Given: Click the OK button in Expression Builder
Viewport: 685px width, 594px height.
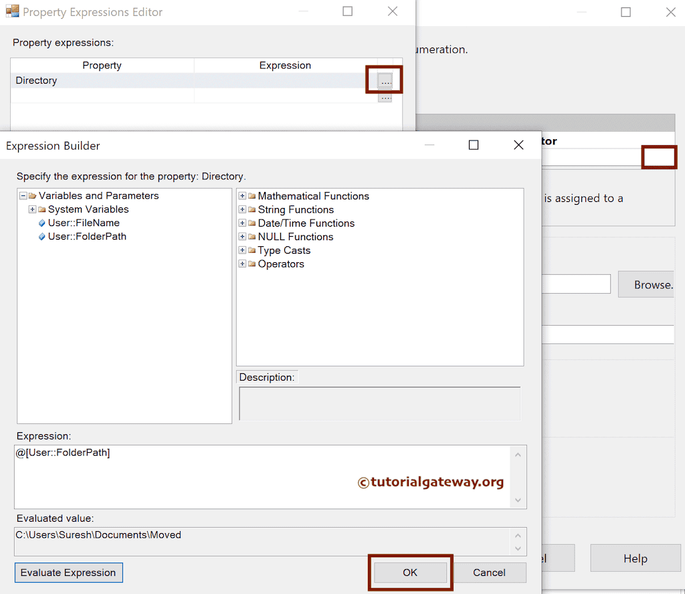Looking at the screenshot, I should 410,573.
